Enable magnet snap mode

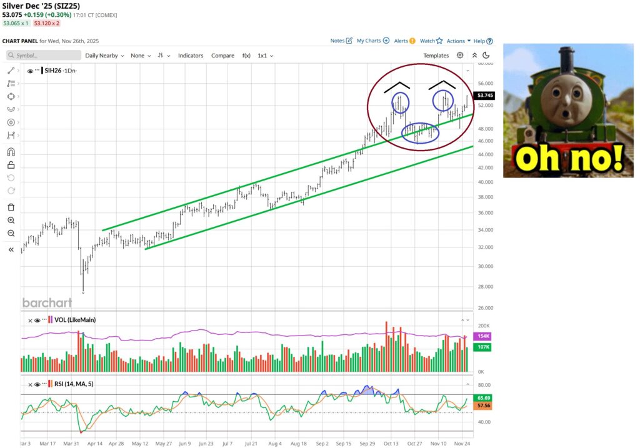[11, 151]
